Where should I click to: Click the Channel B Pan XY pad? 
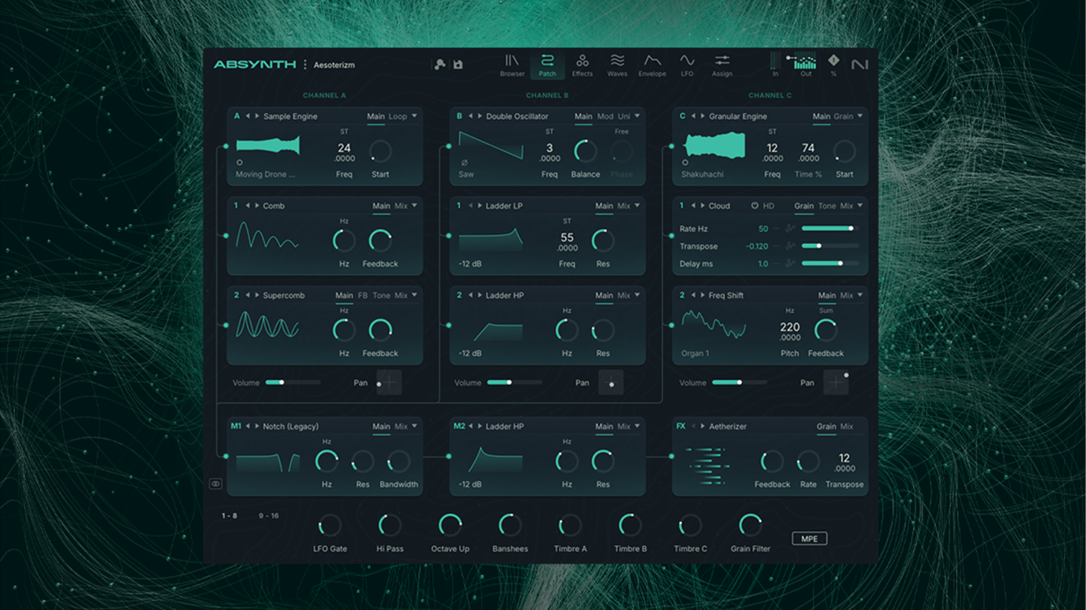pos(611,382)
